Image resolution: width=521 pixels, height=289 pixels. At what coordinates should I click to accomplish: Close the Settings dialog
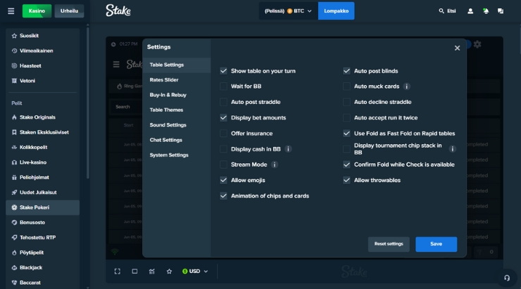[457, 48]
